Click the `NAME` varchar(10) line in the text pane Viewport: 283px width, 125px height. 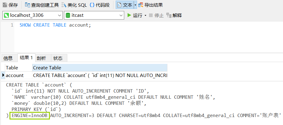[113, 97]
